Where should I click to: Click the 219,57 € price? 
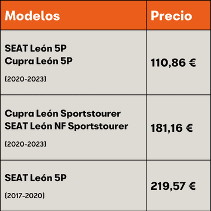(173, 186)
